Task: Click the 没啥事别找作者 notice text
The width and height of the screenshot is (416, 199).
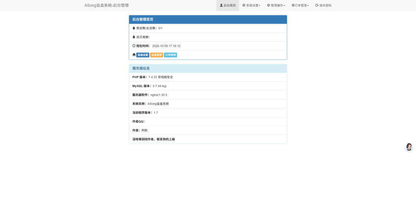Action: 154,139
